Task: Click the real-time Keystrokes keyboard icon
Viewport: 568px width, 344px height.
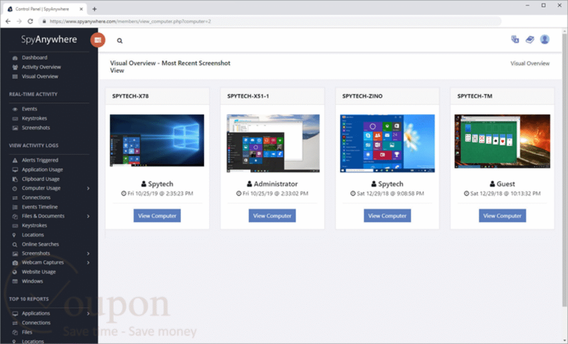Action: [15, 119]
